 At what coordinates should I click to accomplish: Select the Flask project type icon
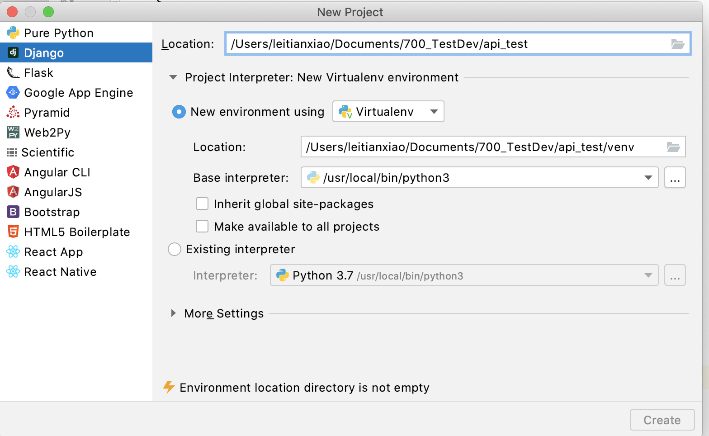tap(13, 73)
